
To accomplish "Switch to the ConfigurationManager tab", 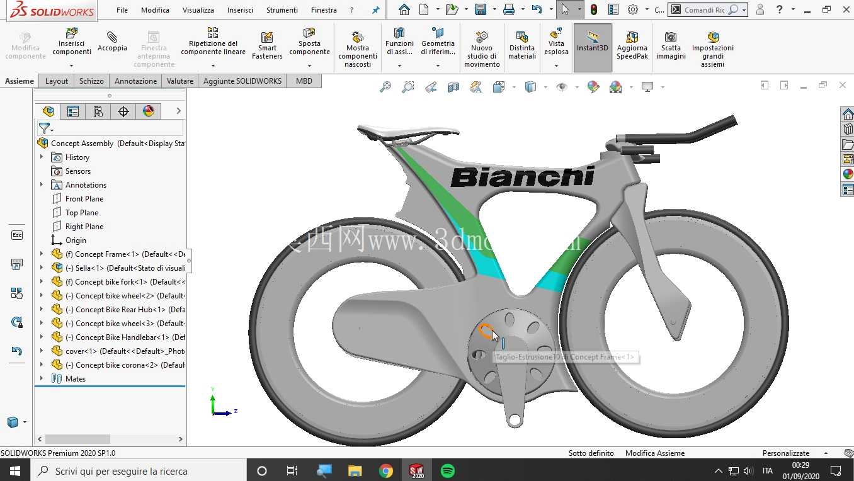I will (x=98, y=111).
